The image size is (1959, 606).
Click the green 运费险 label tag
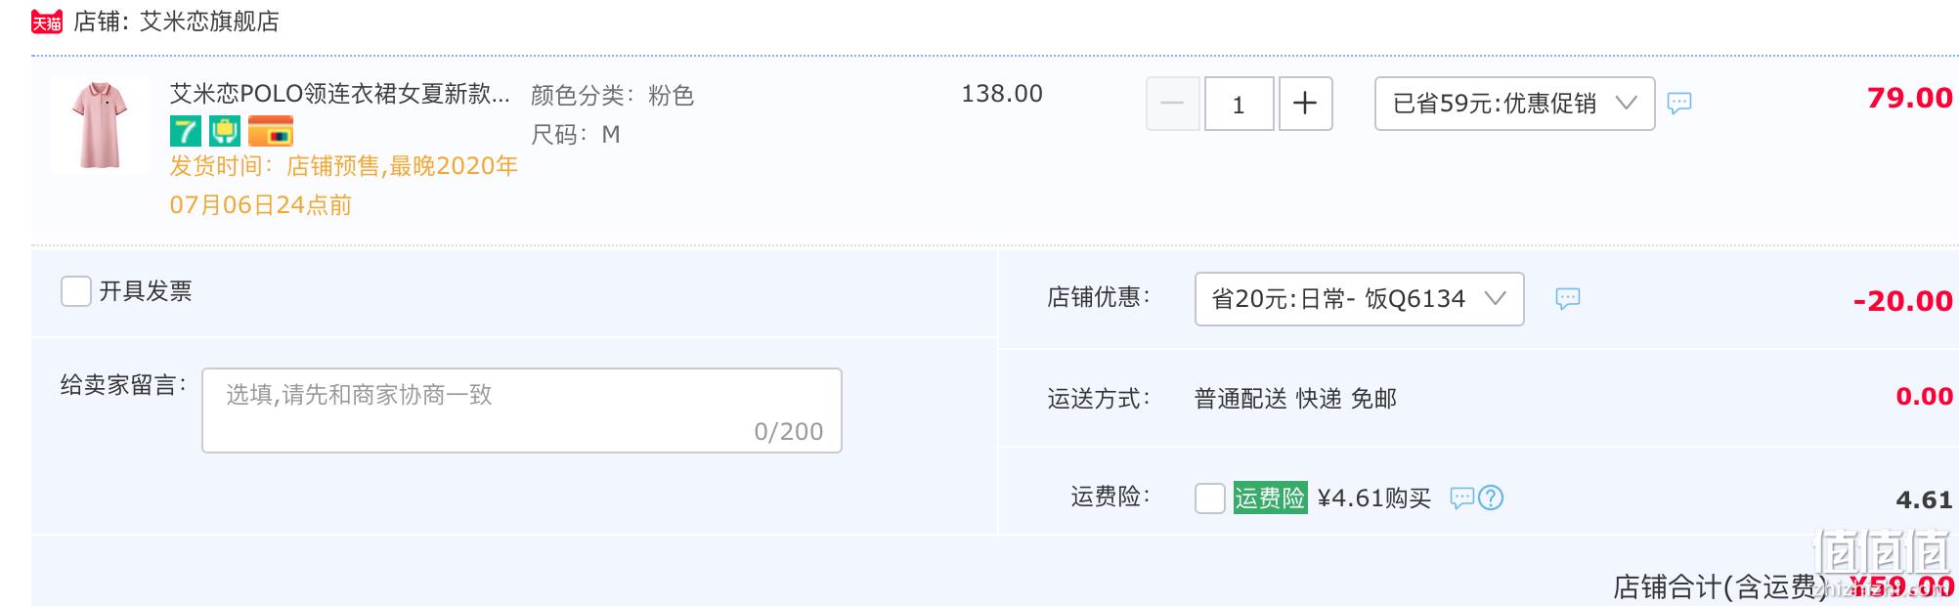click(x=1270, y=498)
